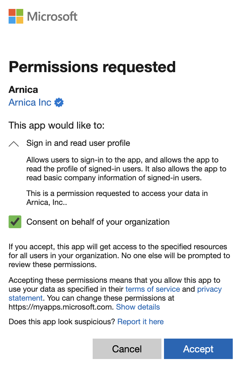The height and width of the screenshot is (367, 242).
Task: Click the blue verified publisher badge
Action: click(59, 102)
